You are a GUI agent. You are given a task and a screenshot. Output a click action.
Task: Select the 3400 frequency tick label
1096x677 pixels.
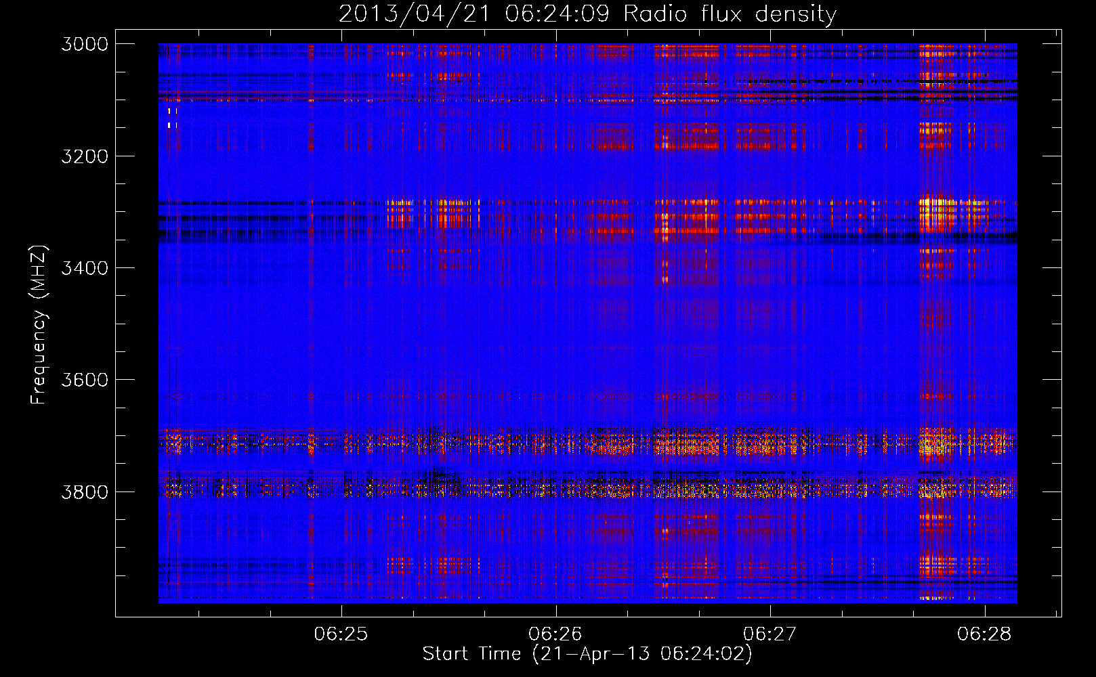coord(85,268)
